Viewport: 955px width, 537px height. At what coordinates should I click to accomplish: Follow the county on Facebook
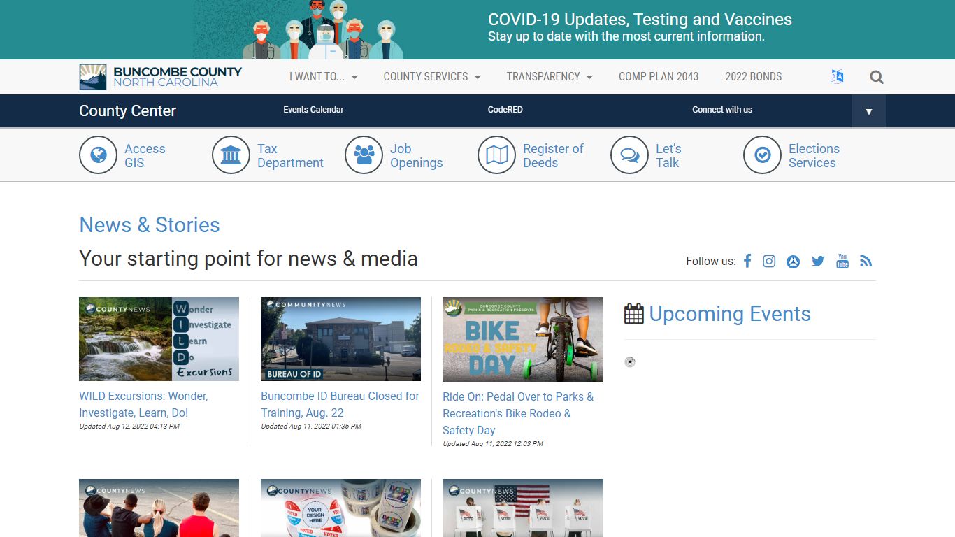(x=747, y=261)
